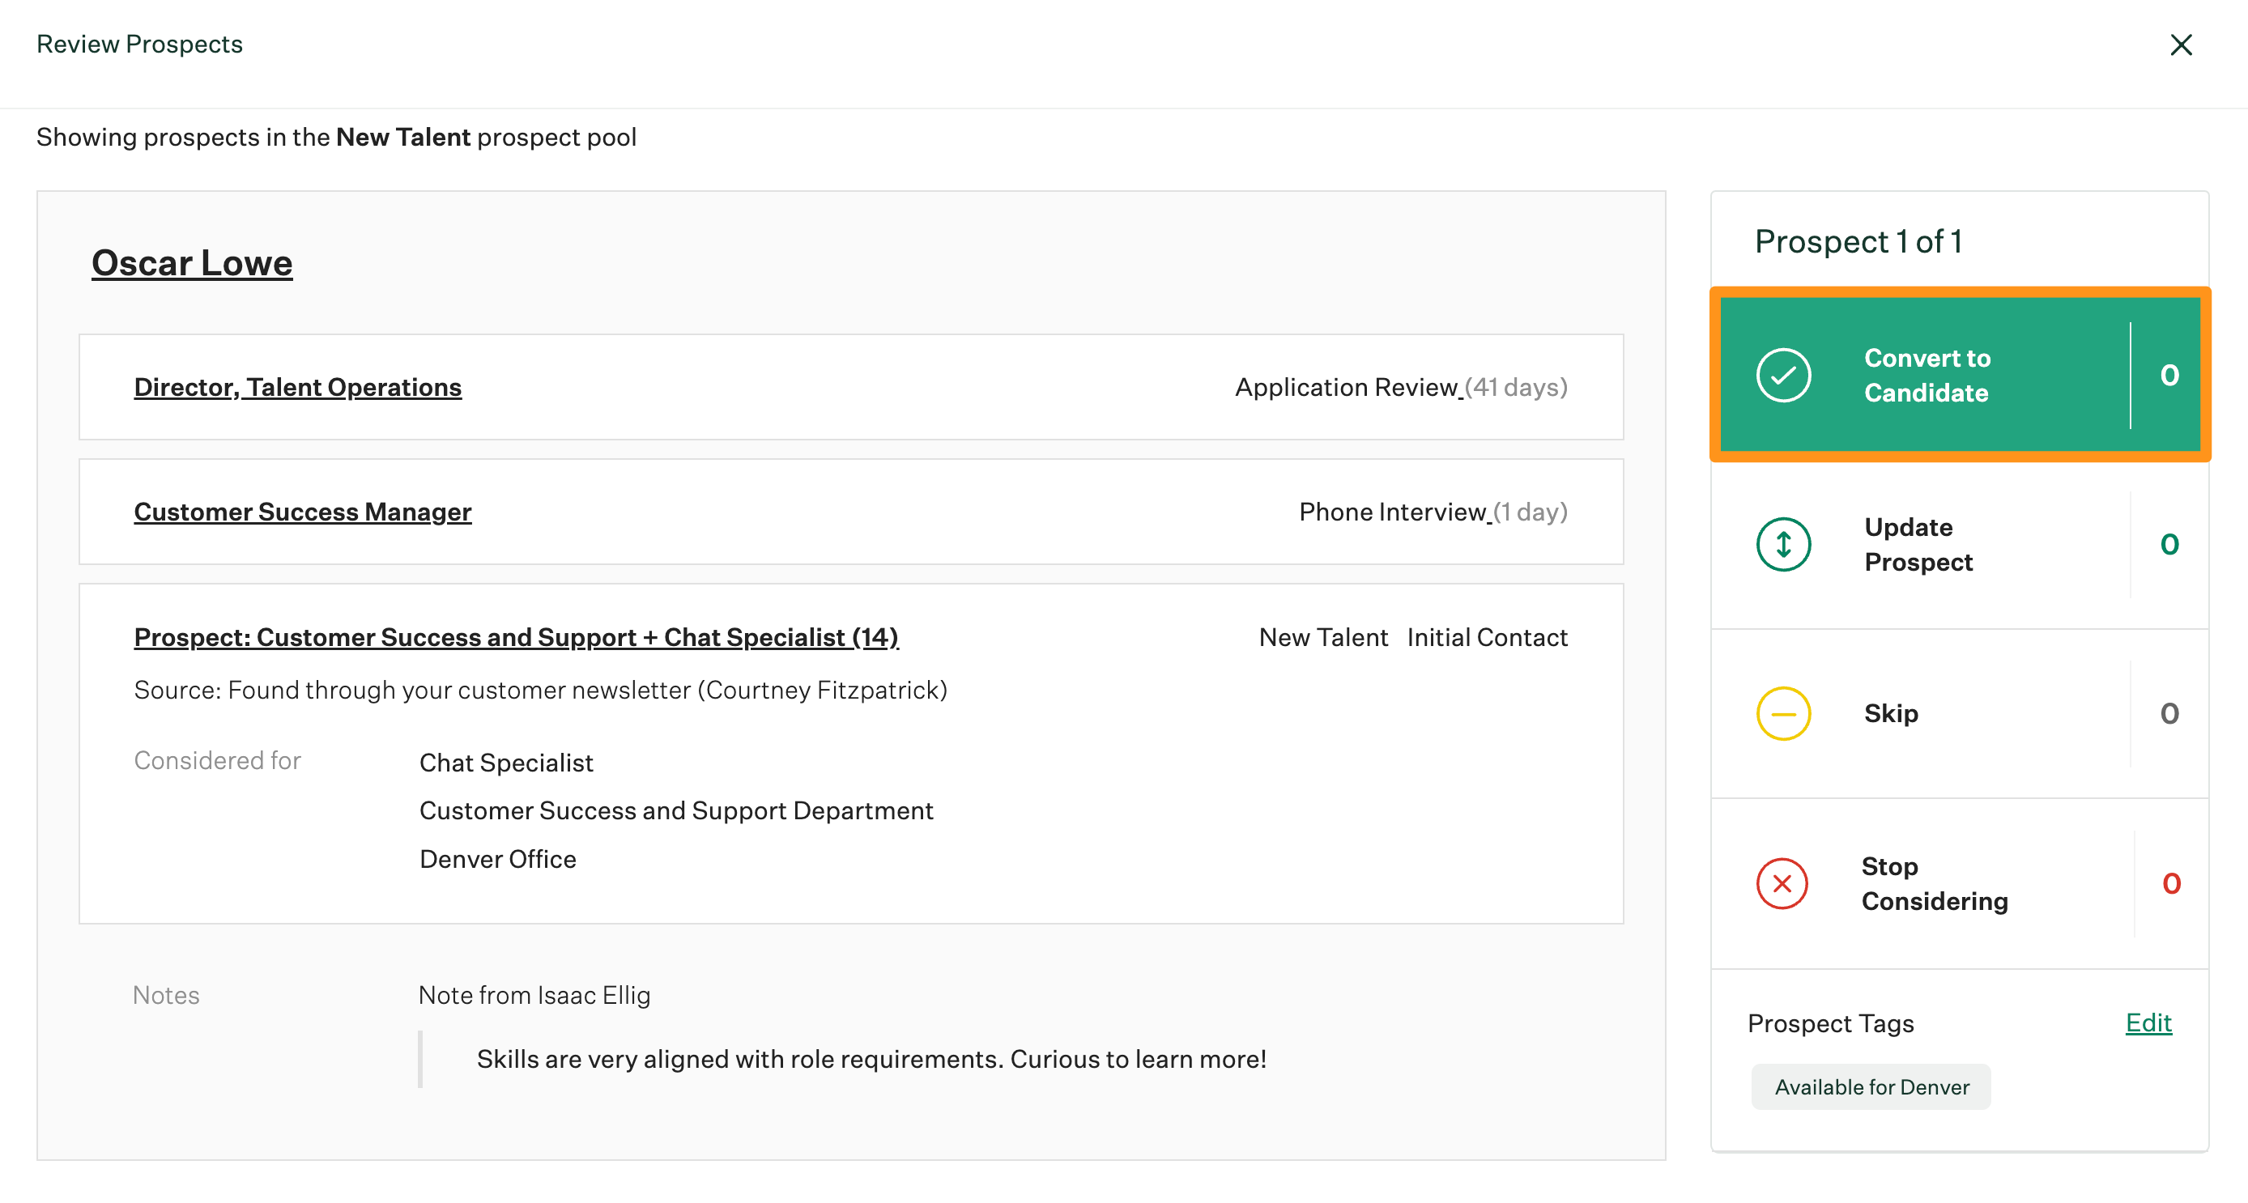The image size is (2248, 1203).
Task: Open the Director, Talent Operations application
Action: click(x=297, y=386)
